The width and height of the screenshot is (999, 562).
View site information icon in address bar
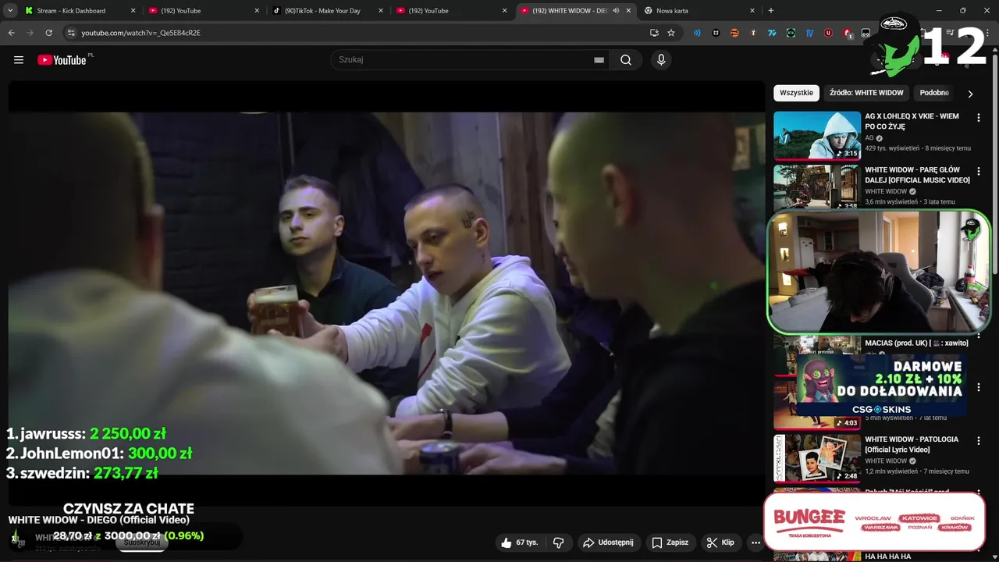pos(71,33)
